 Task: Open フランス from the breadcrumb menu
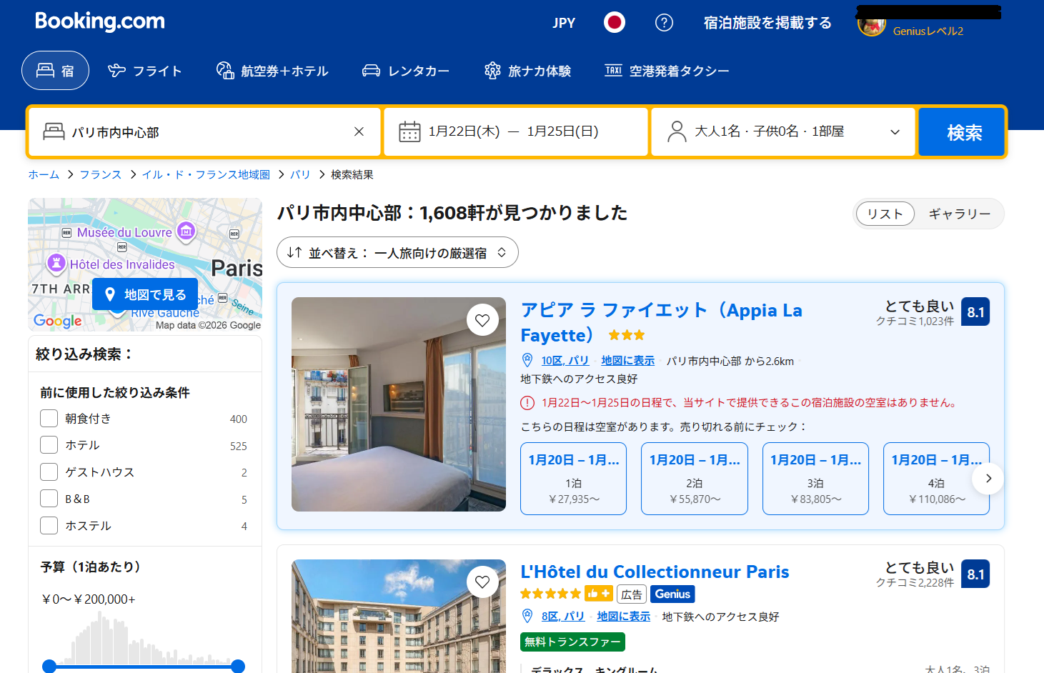pyautogui.click(x=100, y=174)
